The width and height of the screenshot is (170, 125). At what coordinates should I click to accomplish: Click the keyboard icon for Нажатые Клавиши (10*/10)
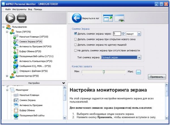click(16, 36)
